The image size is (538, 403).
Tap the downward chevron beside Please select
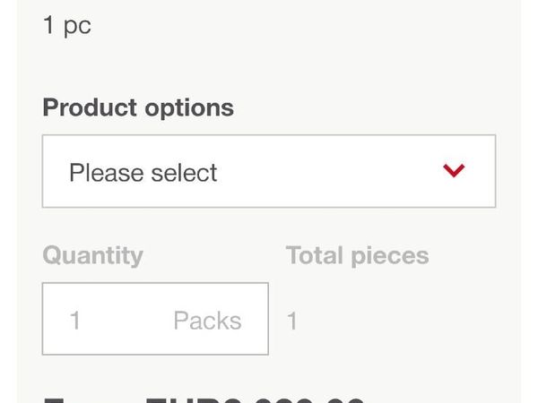click(455, 170)
